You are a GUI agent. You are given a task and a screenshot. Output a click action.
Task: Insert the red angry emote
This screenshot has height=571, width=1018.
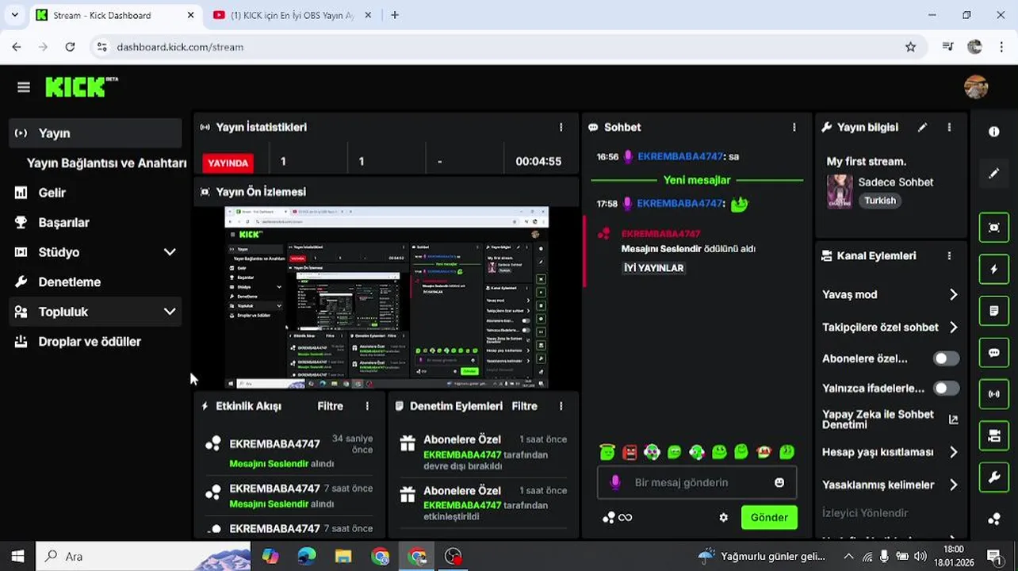coord(630,452)
